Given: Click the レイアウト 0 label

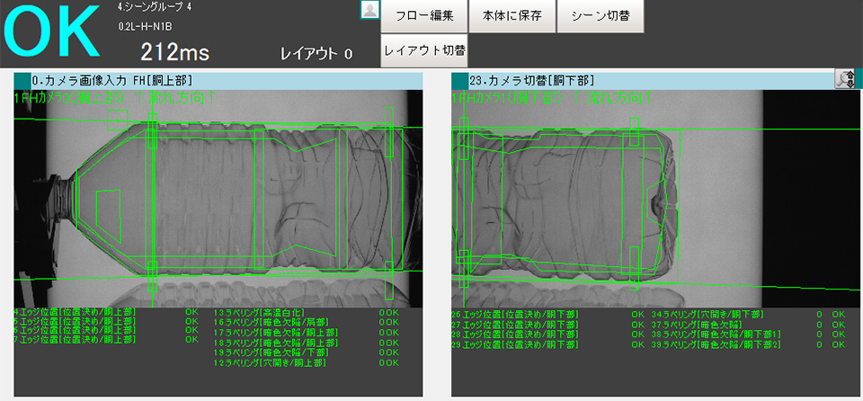Looking at the screenshot, I should pyautogui.click(x=316, y=53).
